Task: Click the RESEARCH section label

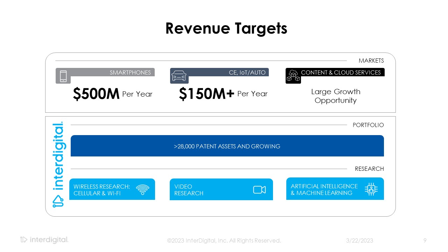Action: pos(369,169)
